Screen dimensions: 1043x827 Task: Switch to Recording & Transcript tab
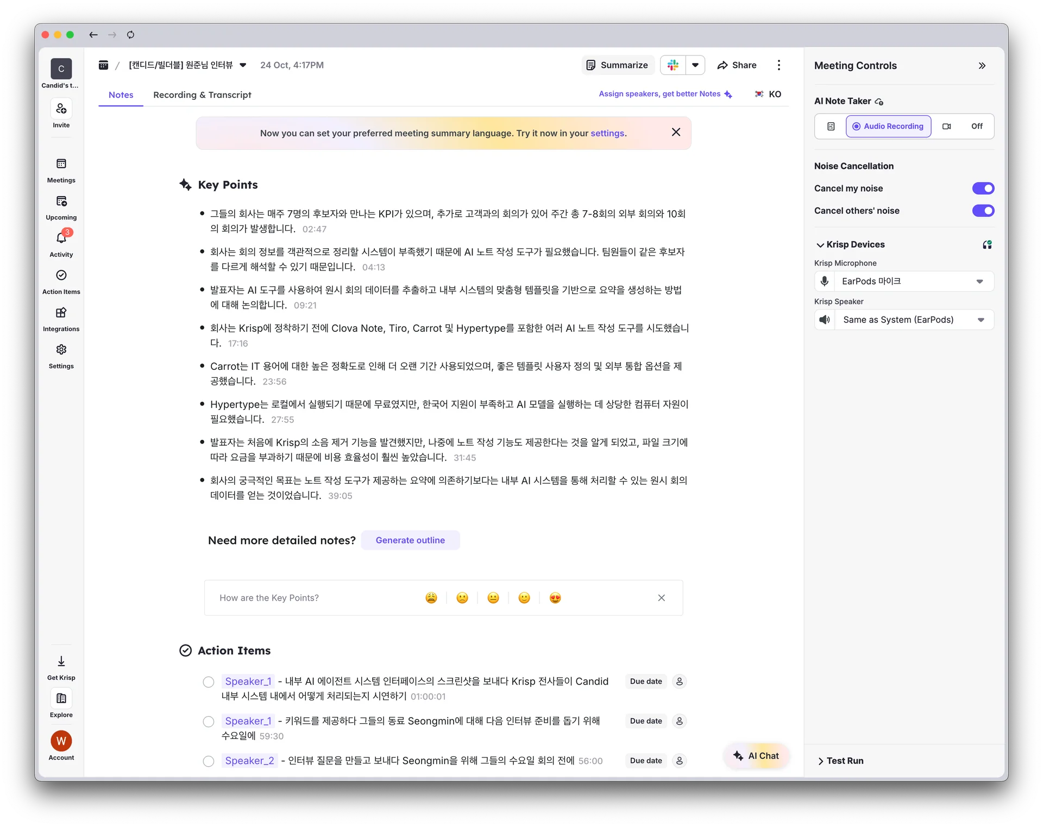pos(202,94)
